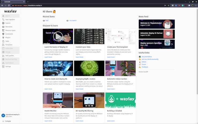Expand Welcome to TinyAutomator news chevron

click(x=172, y=24)
